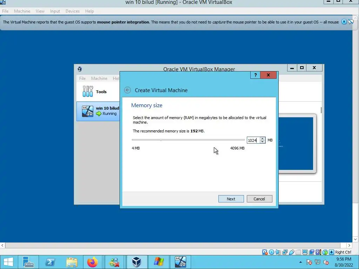This screenshot has height=269, width=359.
Task: Click the clock showing 9:56 PM
Action: coord(344,259)
